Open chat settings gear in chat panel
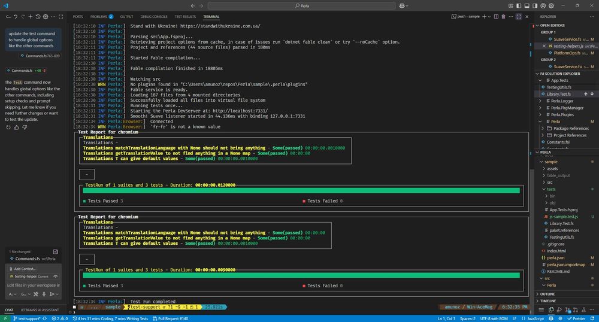 [46, 17]
